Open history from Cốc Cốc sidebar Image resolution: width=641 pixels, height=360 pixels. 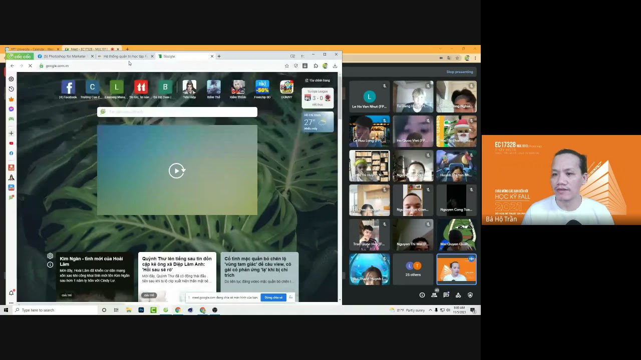tap(11, 89)
